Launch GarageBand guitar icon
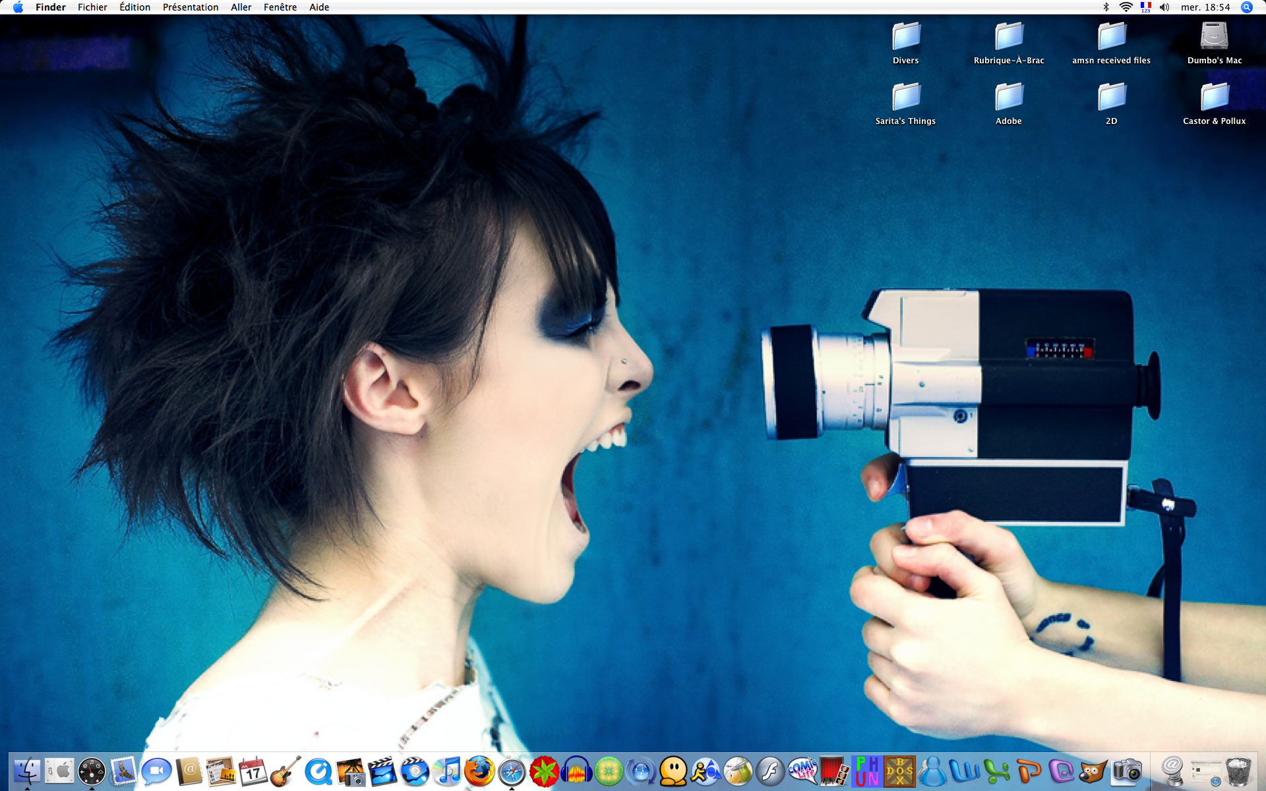Image resolution: width=1266 pixels, height=791 pixels. (x=286, y=771)
